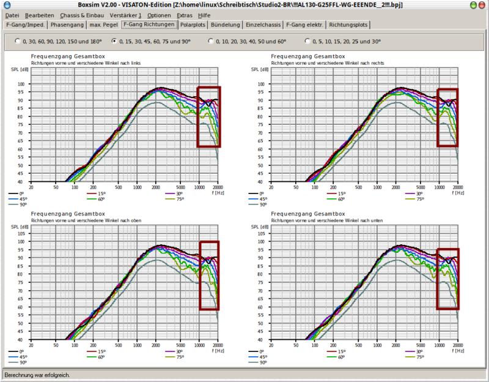
Task: Switch to the Einzelchassis tab
Action: [263, 25]
